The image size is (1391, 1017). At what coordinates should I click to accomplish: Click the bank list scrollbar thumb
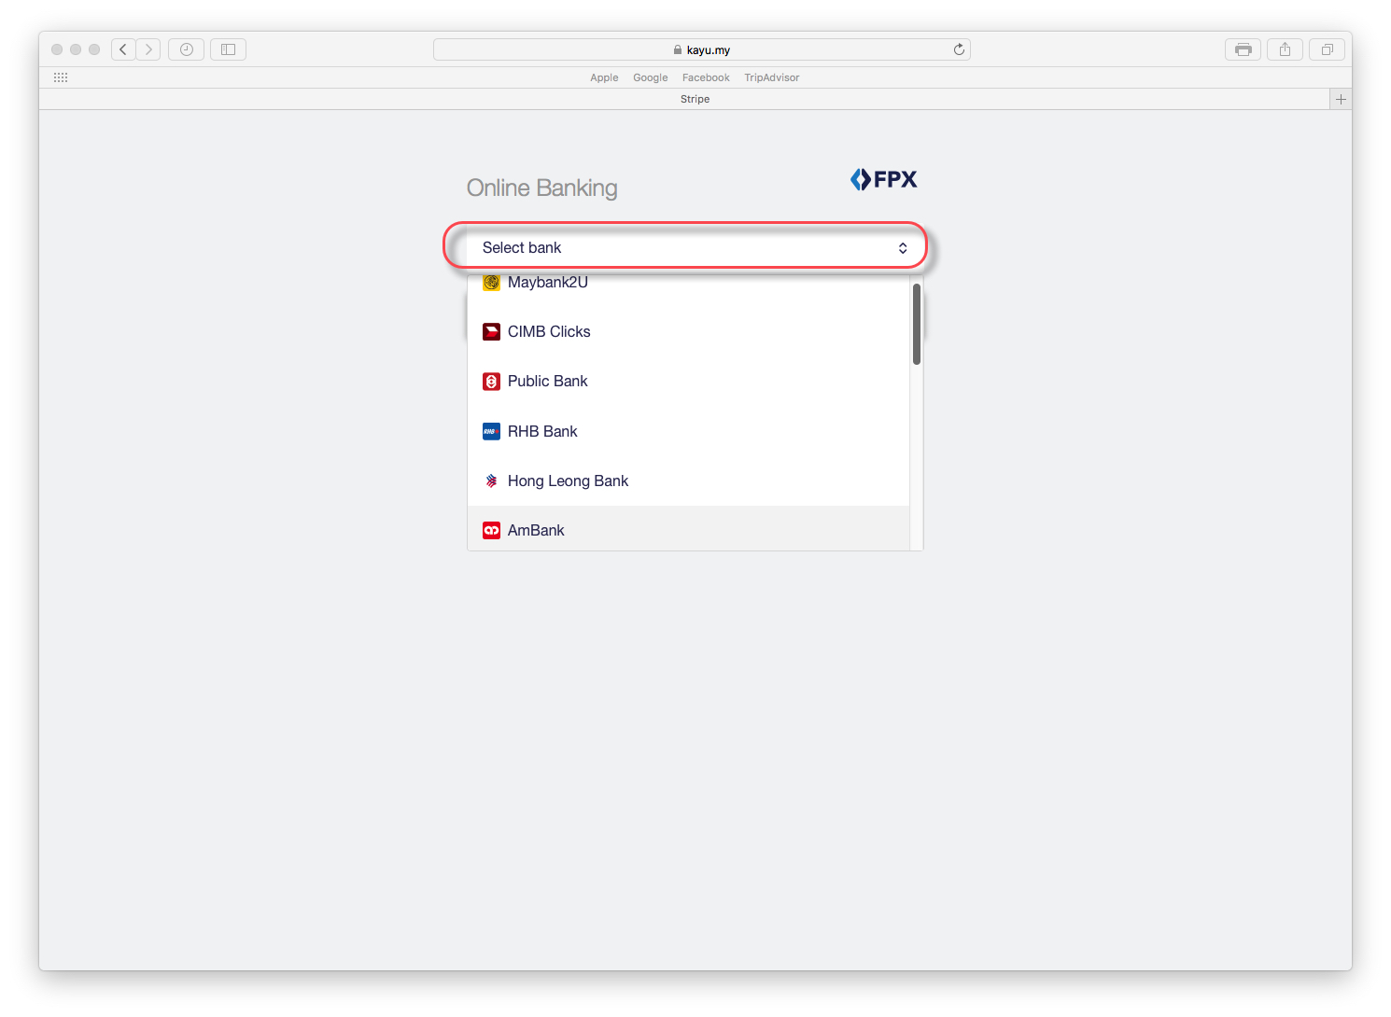coord(917,325)
